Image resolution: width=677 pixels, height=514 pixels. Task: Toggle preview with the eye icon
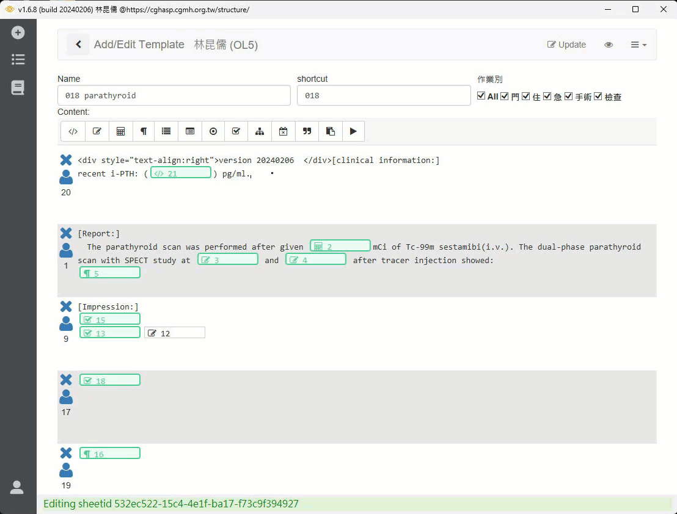click(x=609, y=45)
